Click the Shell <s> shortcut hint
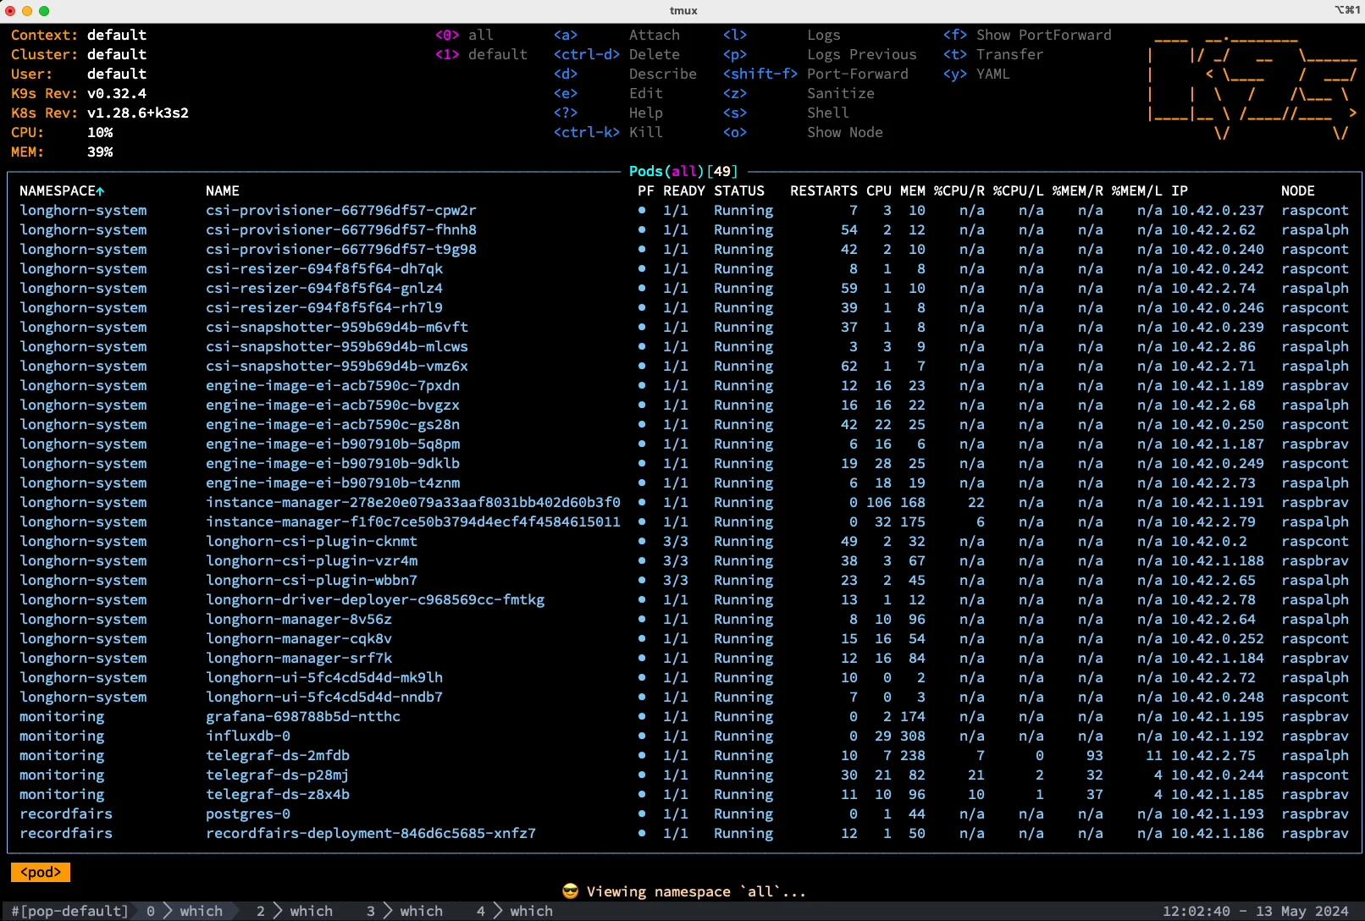This screenshot has height=921, width=1365. (786, 113)
